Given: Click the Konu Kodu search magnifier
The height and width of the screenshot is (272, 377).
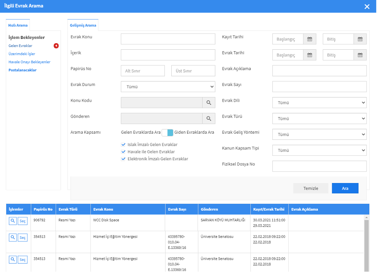Looking at the screenshot, I should click(x=209, y=102).
